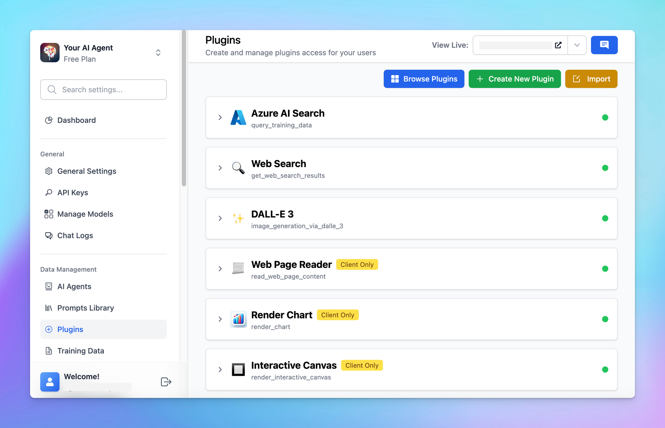Open live view external link icon
The height and width of the screenshot is (428, 665).
click(x=558, y=45)
